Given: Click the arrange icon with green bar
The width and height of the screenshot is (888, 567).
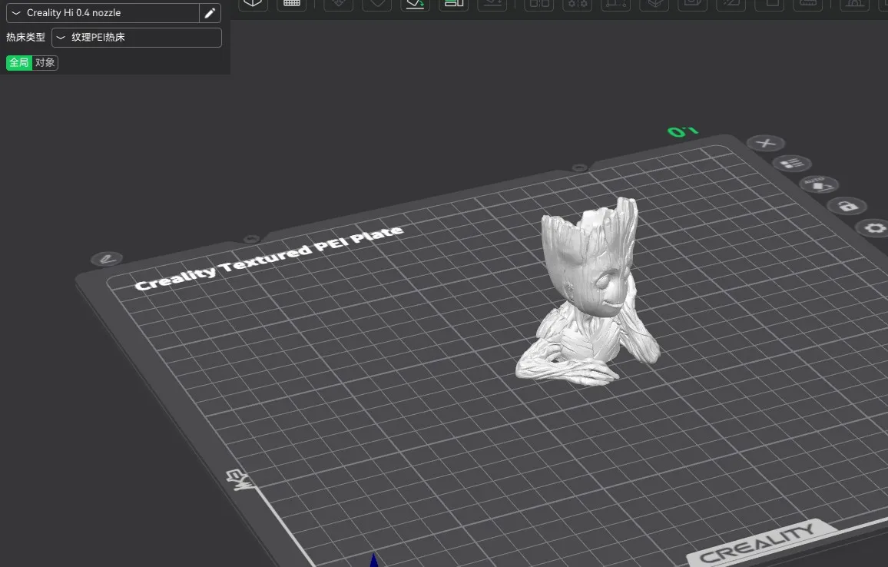Looking at the screenshot, I should click(454, 4).
